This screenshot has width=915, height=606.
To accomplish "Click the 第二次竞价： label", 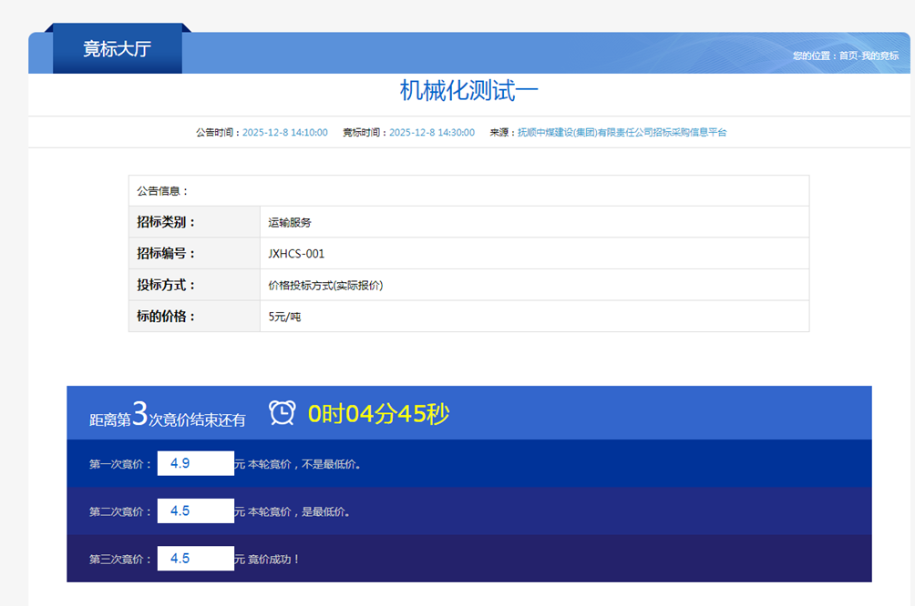I will coord(120,511).
